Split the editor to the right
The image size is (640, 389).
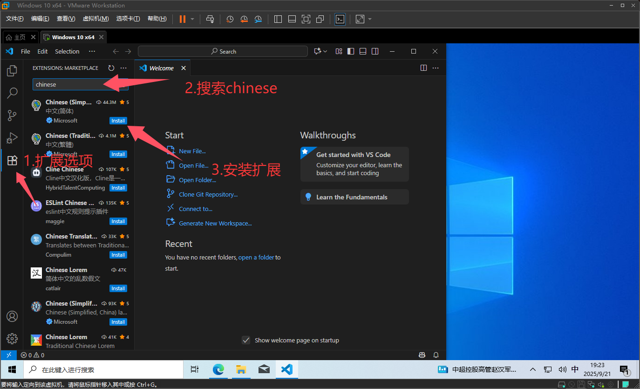(423, 68)
